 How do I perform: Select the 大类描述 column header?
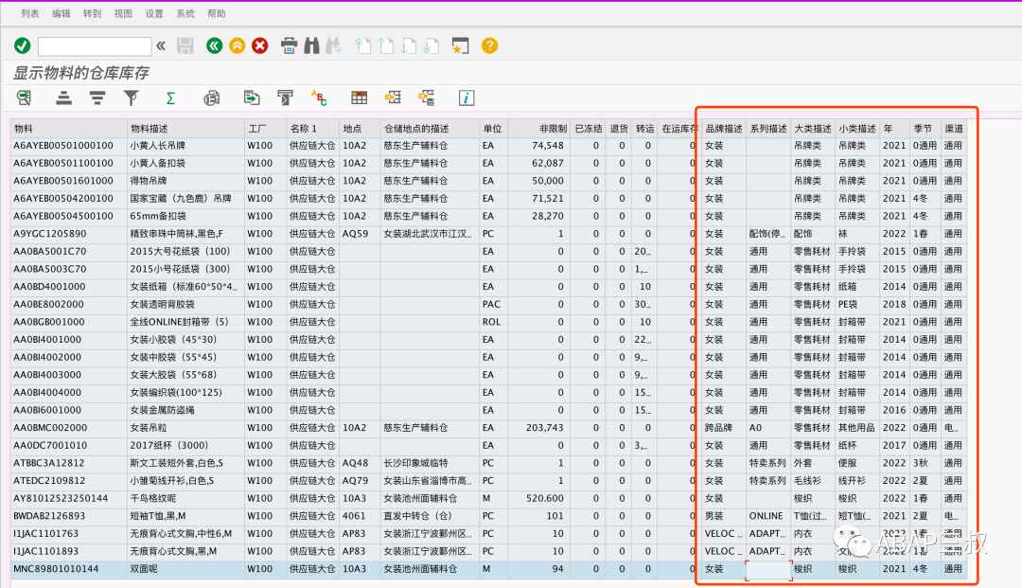813,129
